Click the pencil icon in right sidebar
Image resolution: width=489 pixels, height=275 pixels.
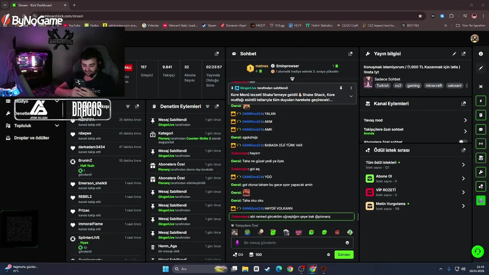click(x=481, y=68)
